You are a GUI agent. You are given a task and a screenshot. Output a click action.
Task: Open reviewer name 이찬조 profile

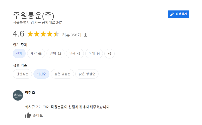pyautogui.click(x=30, y=92)
